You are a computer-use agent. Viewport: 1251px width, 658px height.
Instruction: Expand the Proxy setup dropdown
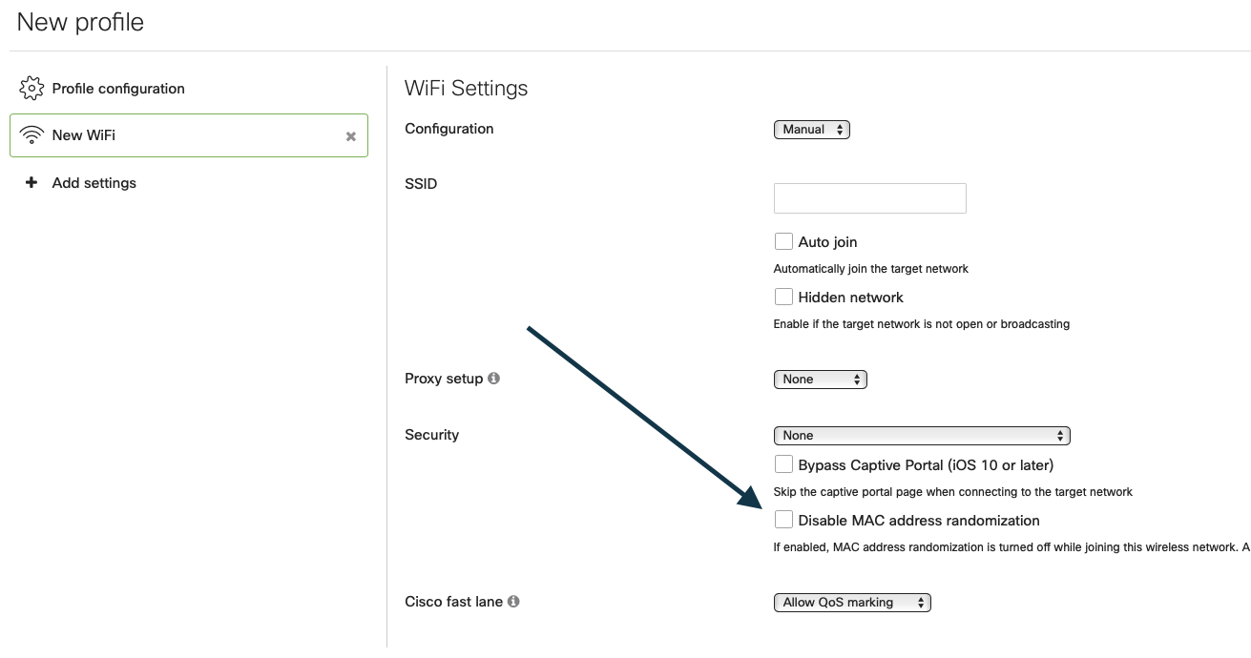tap(820, 380)
